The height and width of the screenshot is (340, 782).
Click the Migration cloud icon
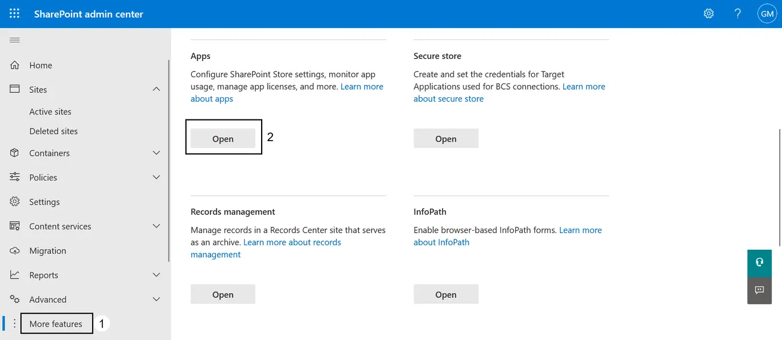coord(15,251)
